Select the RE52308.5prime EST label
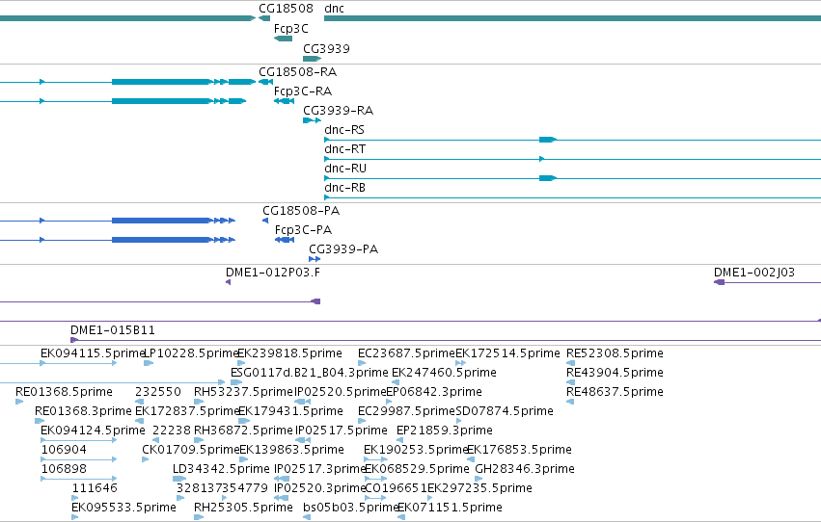821x522 pixels. coord(615,353)
